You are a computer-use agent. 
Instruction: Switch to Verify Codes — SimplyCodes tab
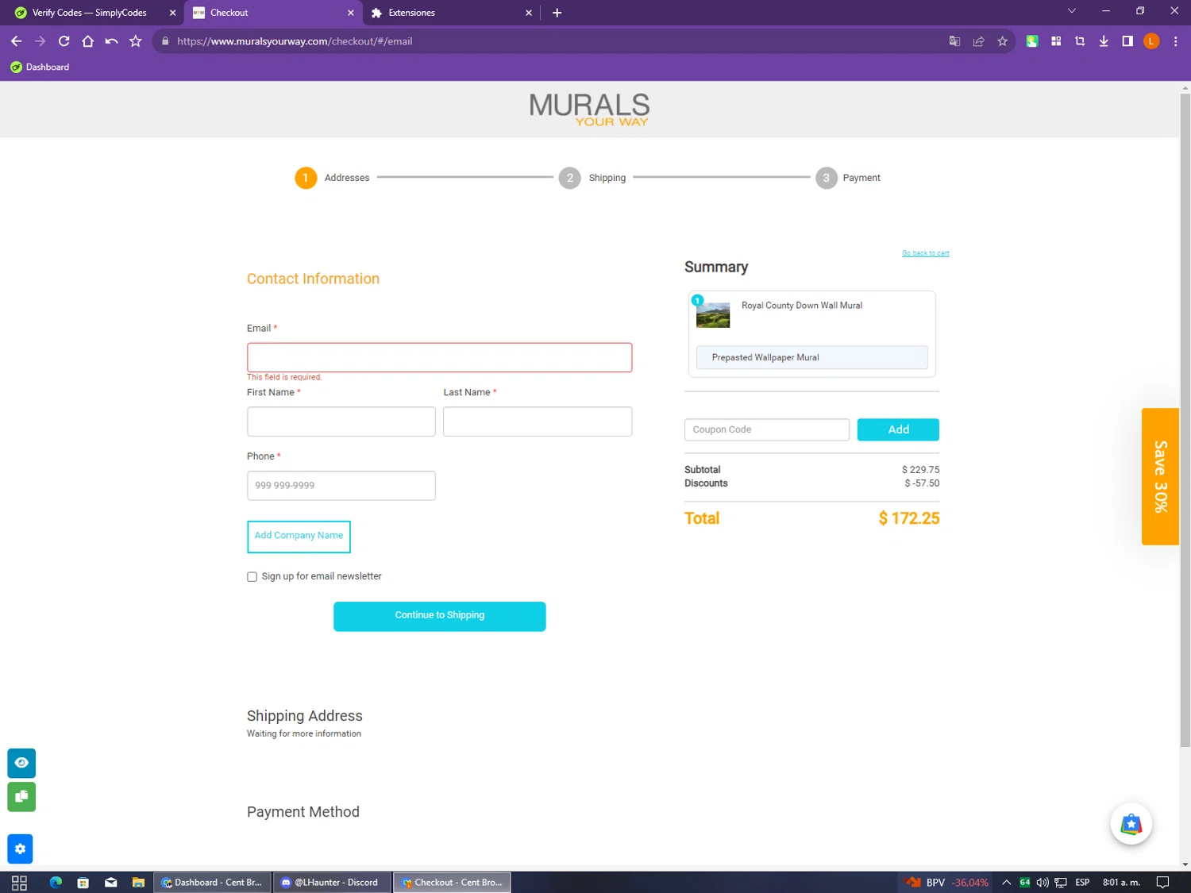click(90, 13)
